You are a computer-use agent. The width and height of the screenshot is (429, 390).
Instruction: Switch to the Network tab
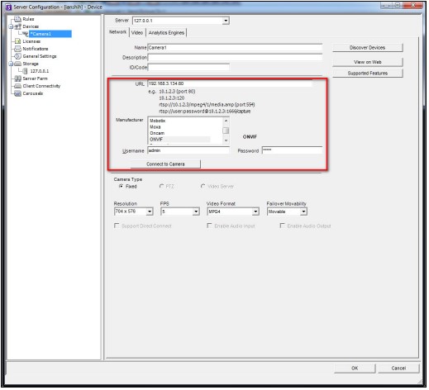pos(117,32)
